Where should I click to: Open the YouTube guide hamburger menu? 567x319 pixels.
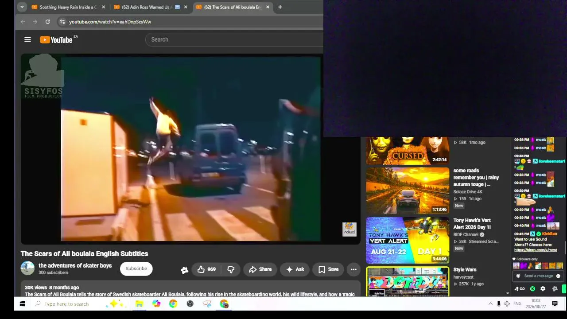(27, 40)
